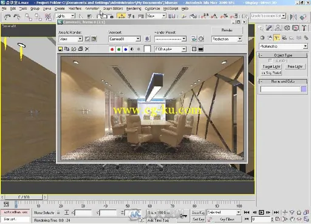This screenshot has height=224, width=311.
Task: Toggle alpha channel display in render window
Action: tap(132, 49)
